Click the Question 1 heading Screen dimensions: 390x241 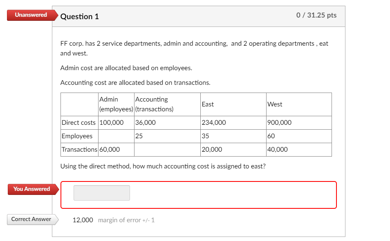click(x=80, y=17)
